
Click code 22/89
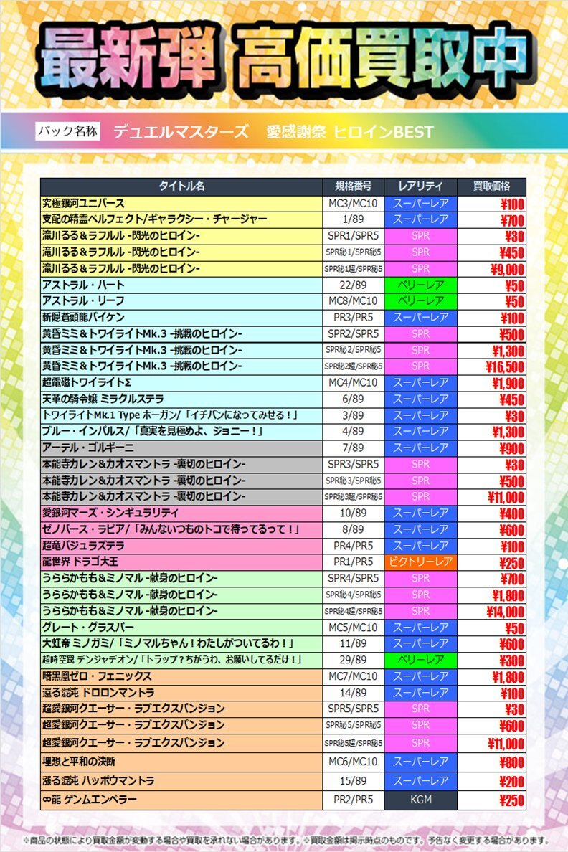pyautogui.click(x=354, y=285)
